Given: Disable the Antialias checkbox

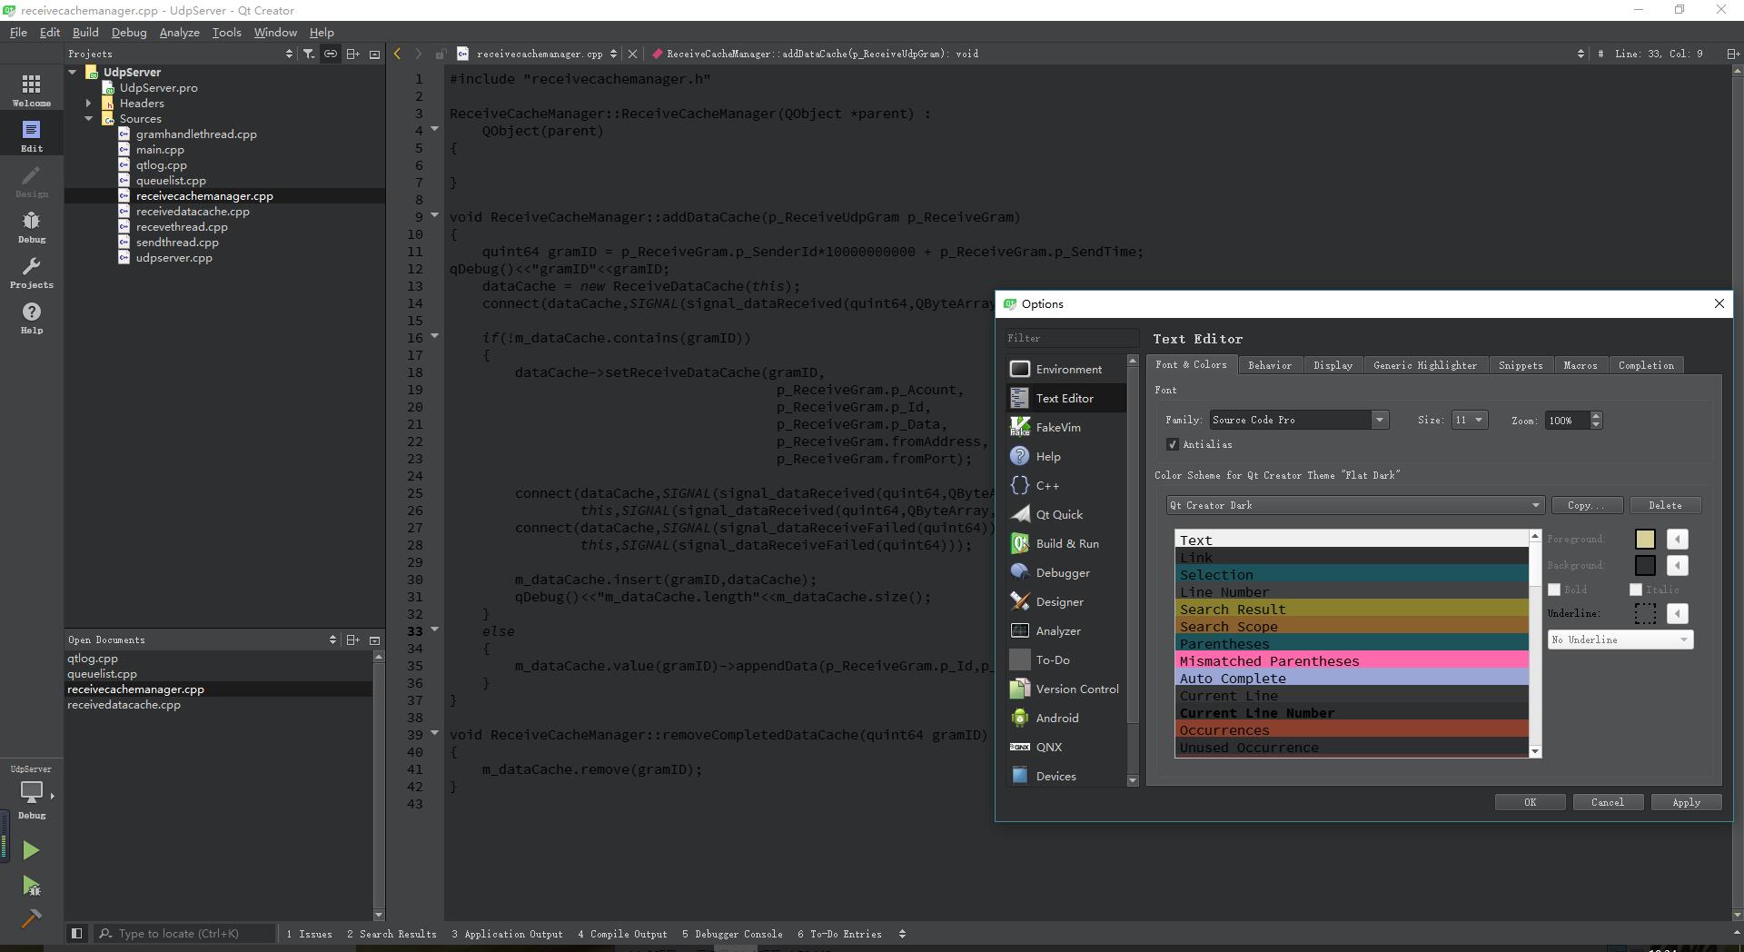Looking at the screenshot, I should tap(1173, 444).
